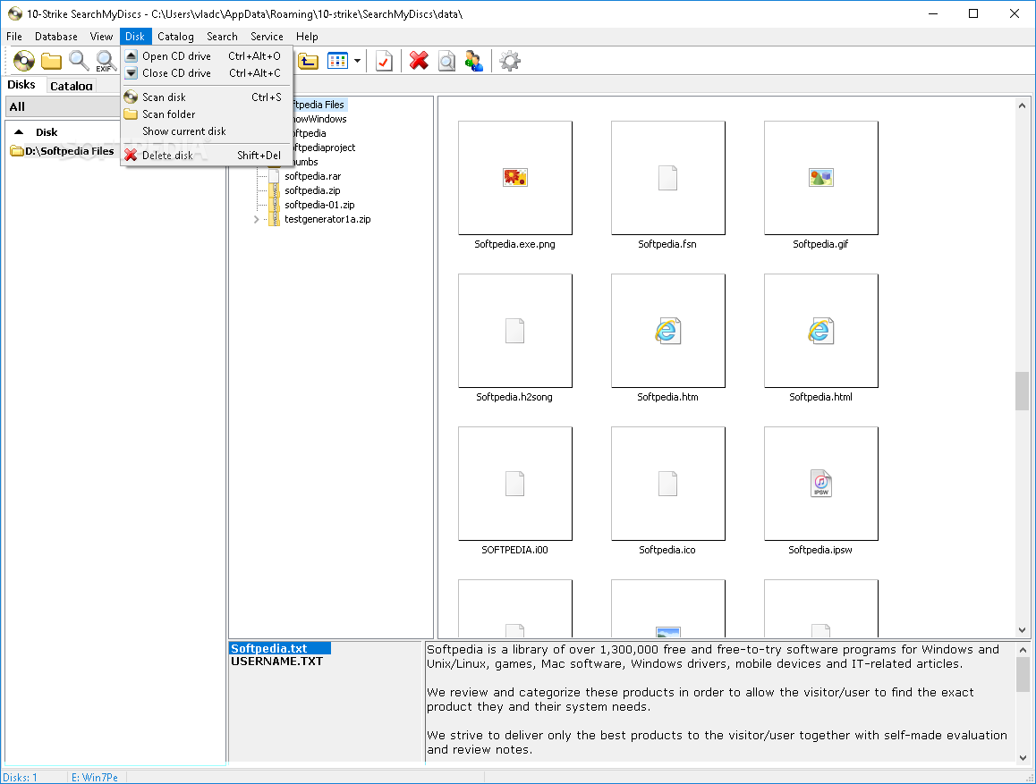Select Scan disk in the Disk menu
1036x784 pixels.
pos(206,97)
